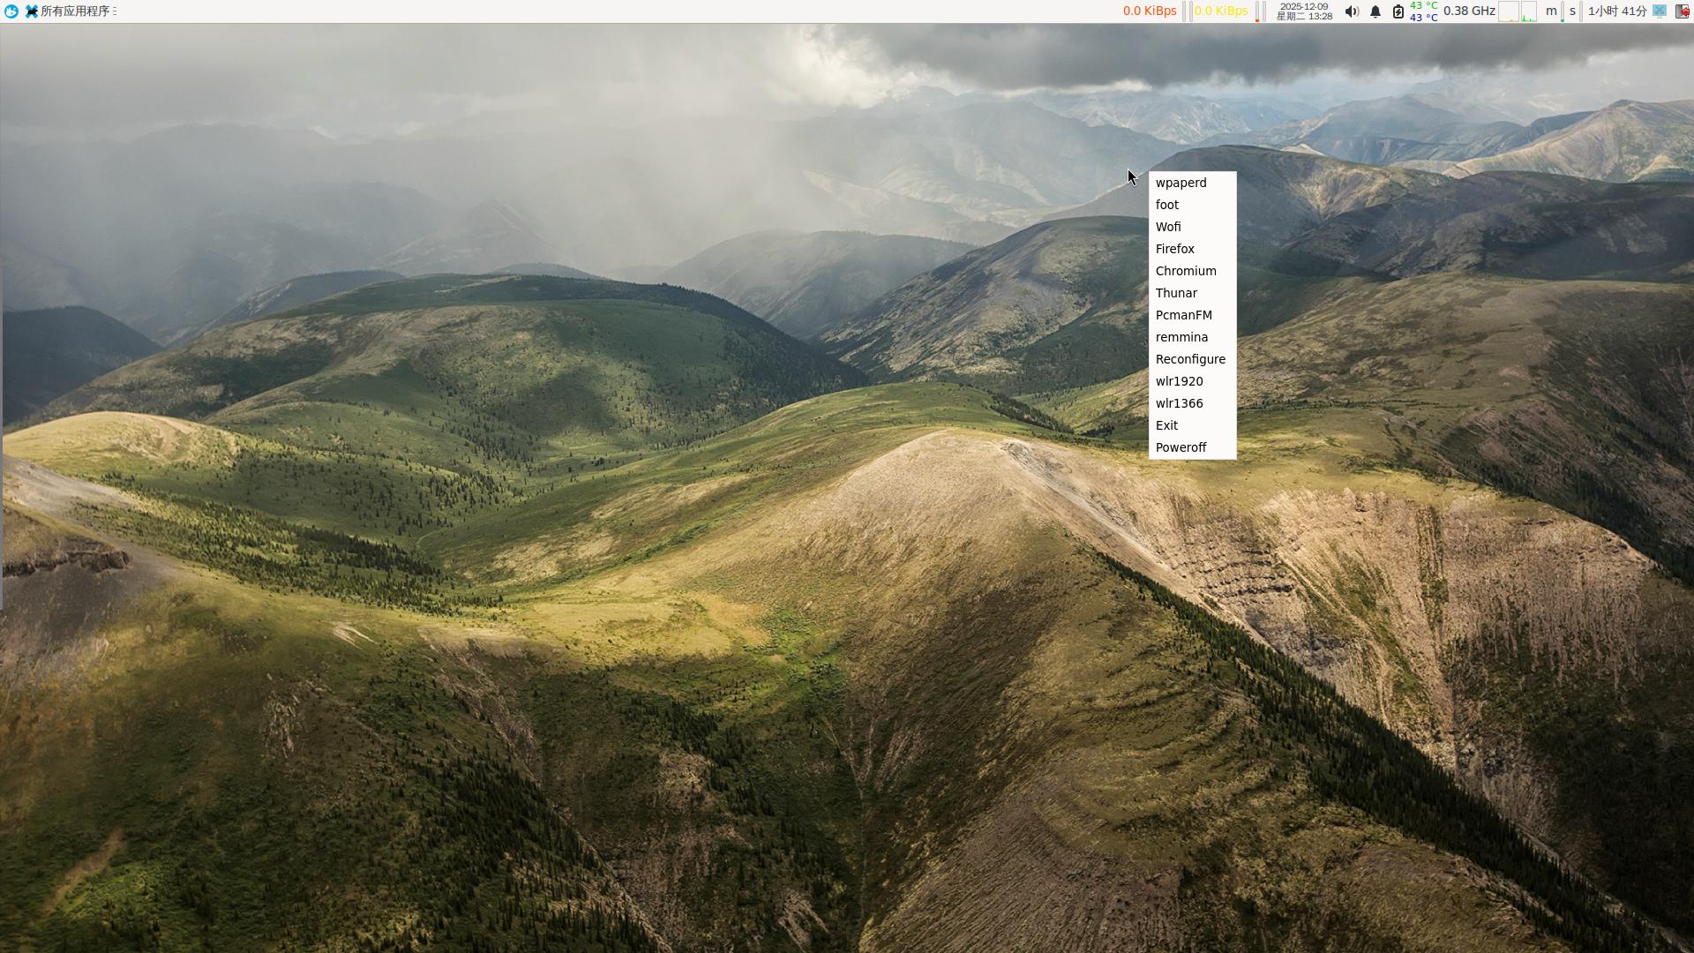The height and width of the screenshot is (953, 1694).
Task: Select the Poweroff menu item
Action: coord(1181,447)
